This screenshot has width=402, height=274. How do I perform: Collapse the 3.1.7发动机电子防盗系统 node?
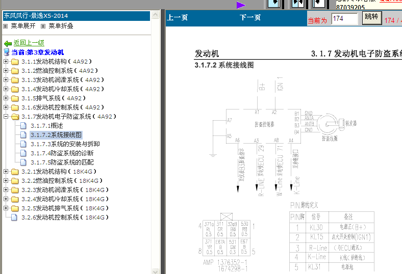[x=6, y=117]
